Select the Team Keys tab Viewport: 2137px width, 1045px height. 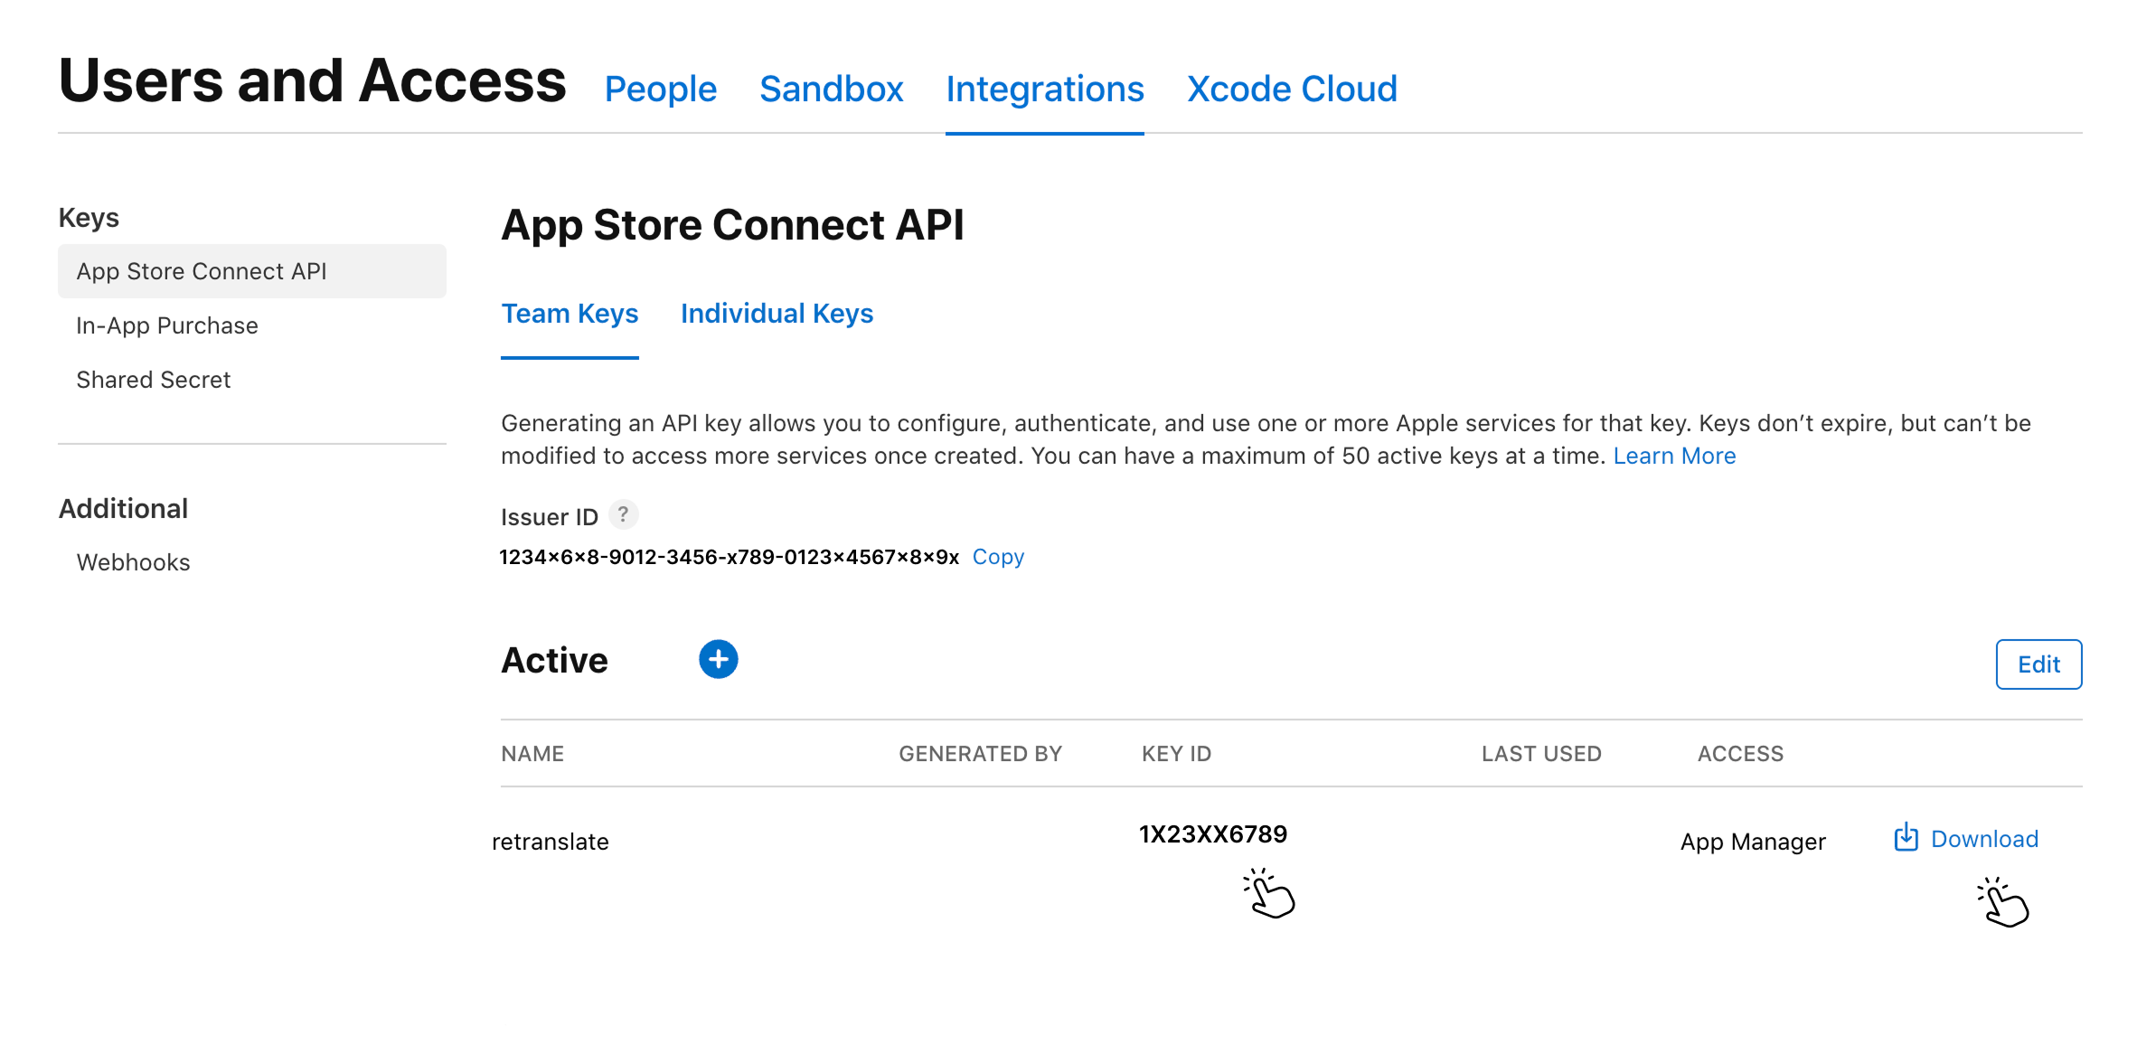tap(570, 314)
